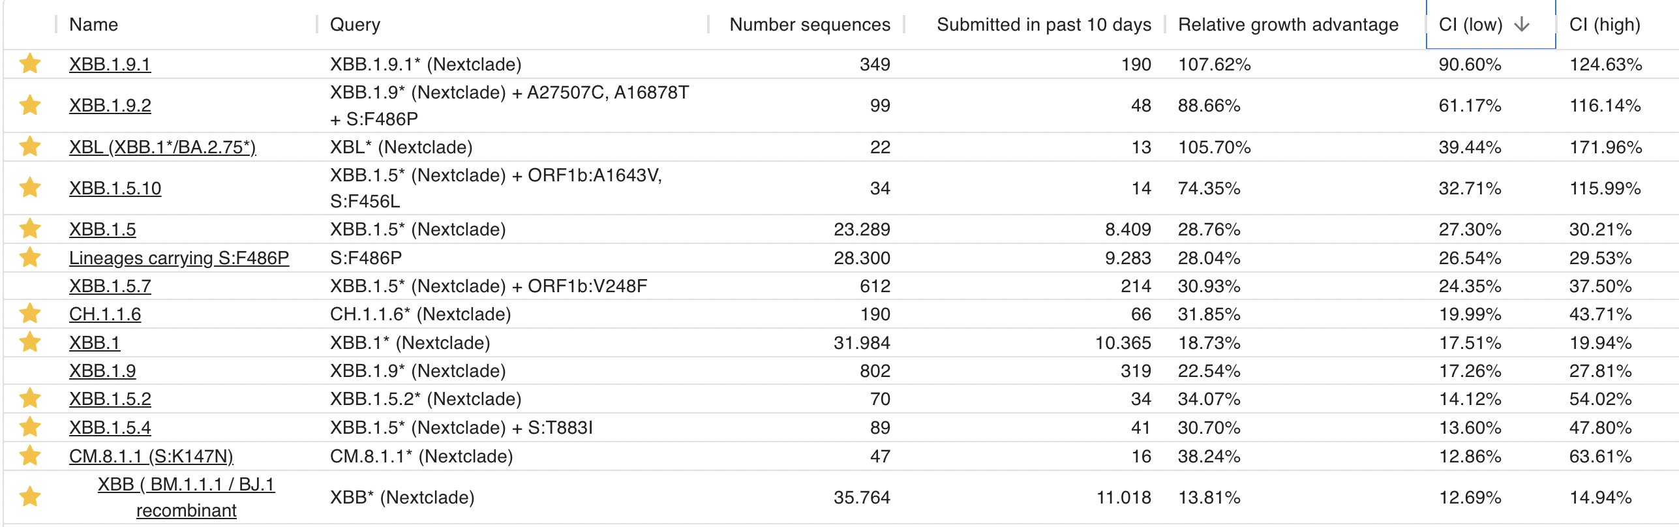Sort the table by Number sequences
The width and height of the screenshot is (1679, 527).
point(809,24)
